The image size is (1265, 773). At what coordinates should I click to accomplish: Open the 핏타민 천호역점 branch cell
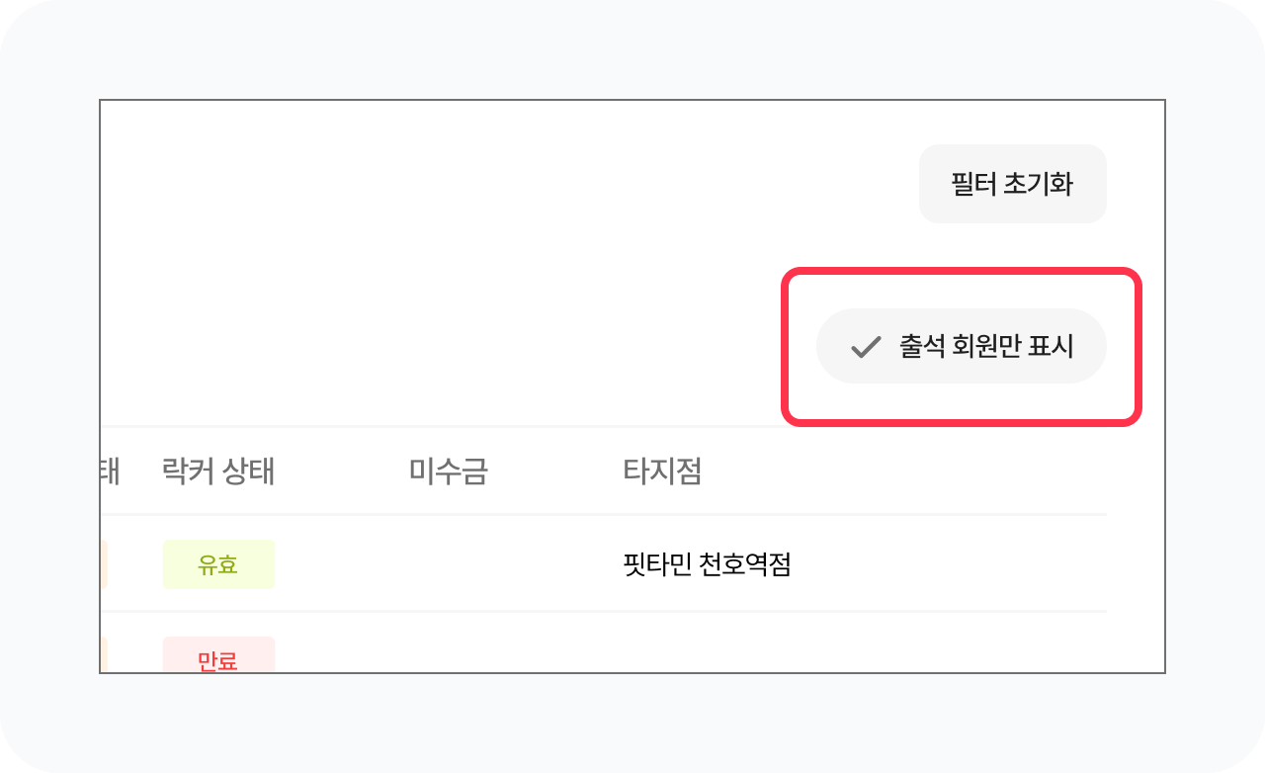(x=707, y=565)
